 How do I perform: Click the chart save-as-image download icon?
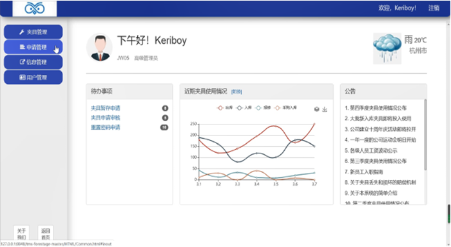(x=325, y=109)
